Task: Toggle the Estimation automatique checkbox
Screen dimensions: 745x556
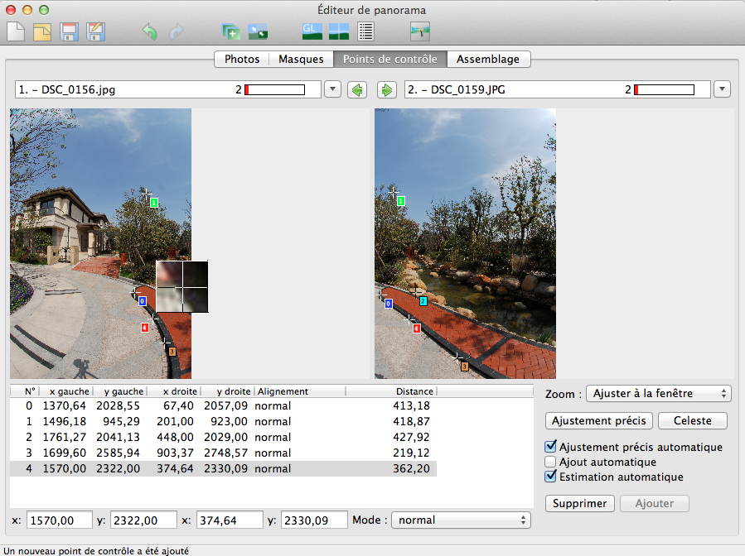Action: coord(551,477)
